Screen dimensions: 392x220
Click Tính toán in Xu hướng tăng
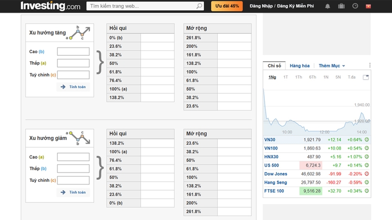coord(73,87)
